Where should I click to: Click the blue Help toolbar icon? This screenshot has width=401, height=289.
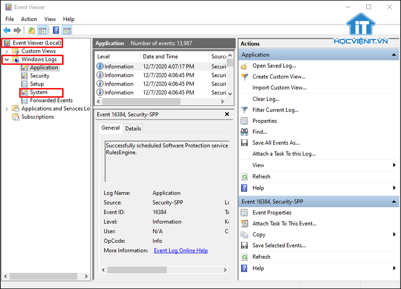pyautogui.click(x=56, y=30)
